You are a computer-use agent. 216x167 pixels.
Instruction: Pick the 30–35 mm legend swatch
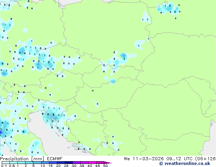(x=76, y=163)
